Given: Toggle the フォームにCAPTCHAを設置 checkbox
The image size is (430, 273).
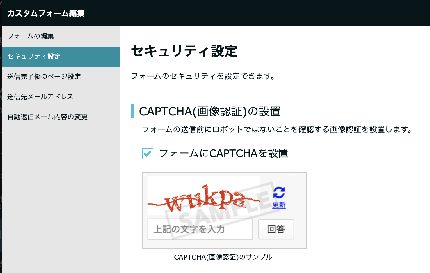Looking at the screenshot, I should click(x=148, y=154).
